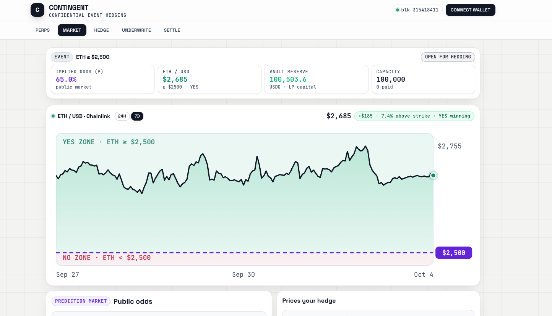This screenshot has width=552, height=316.
Task: Click the '0 paid' capacity caption
Action: [x=385, y=87]
